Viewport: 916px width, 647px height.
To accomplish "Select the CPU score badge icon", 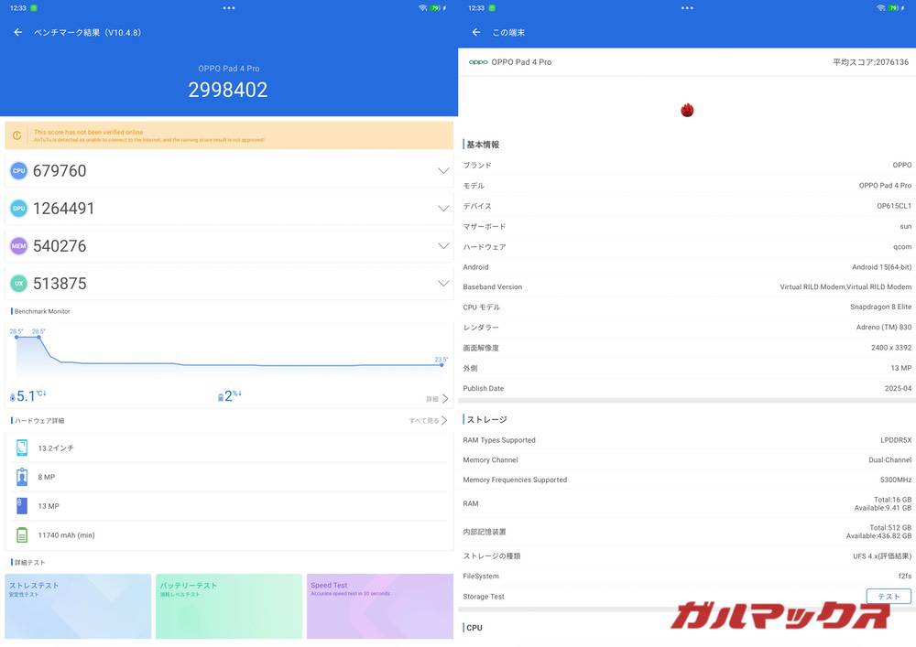I will point(18,170).
